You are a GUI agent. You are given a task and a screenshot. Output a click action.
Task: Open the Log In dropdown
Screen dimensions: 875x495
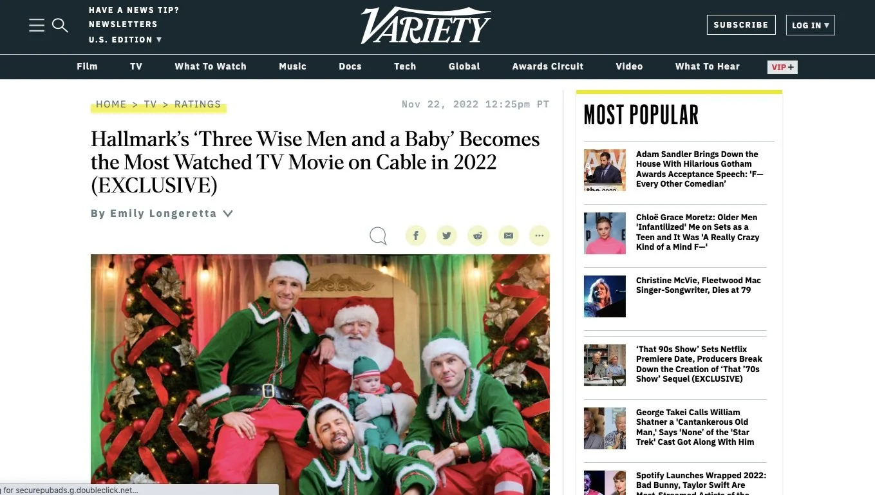[810, 25]
